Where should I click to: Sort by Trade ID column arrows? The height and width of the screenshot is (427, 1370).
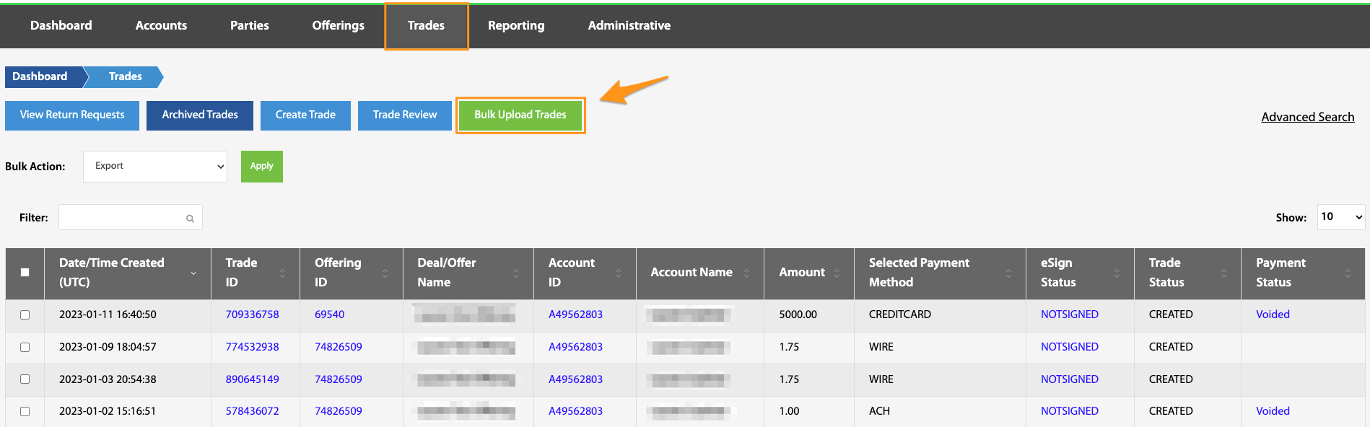click(282, 273)
